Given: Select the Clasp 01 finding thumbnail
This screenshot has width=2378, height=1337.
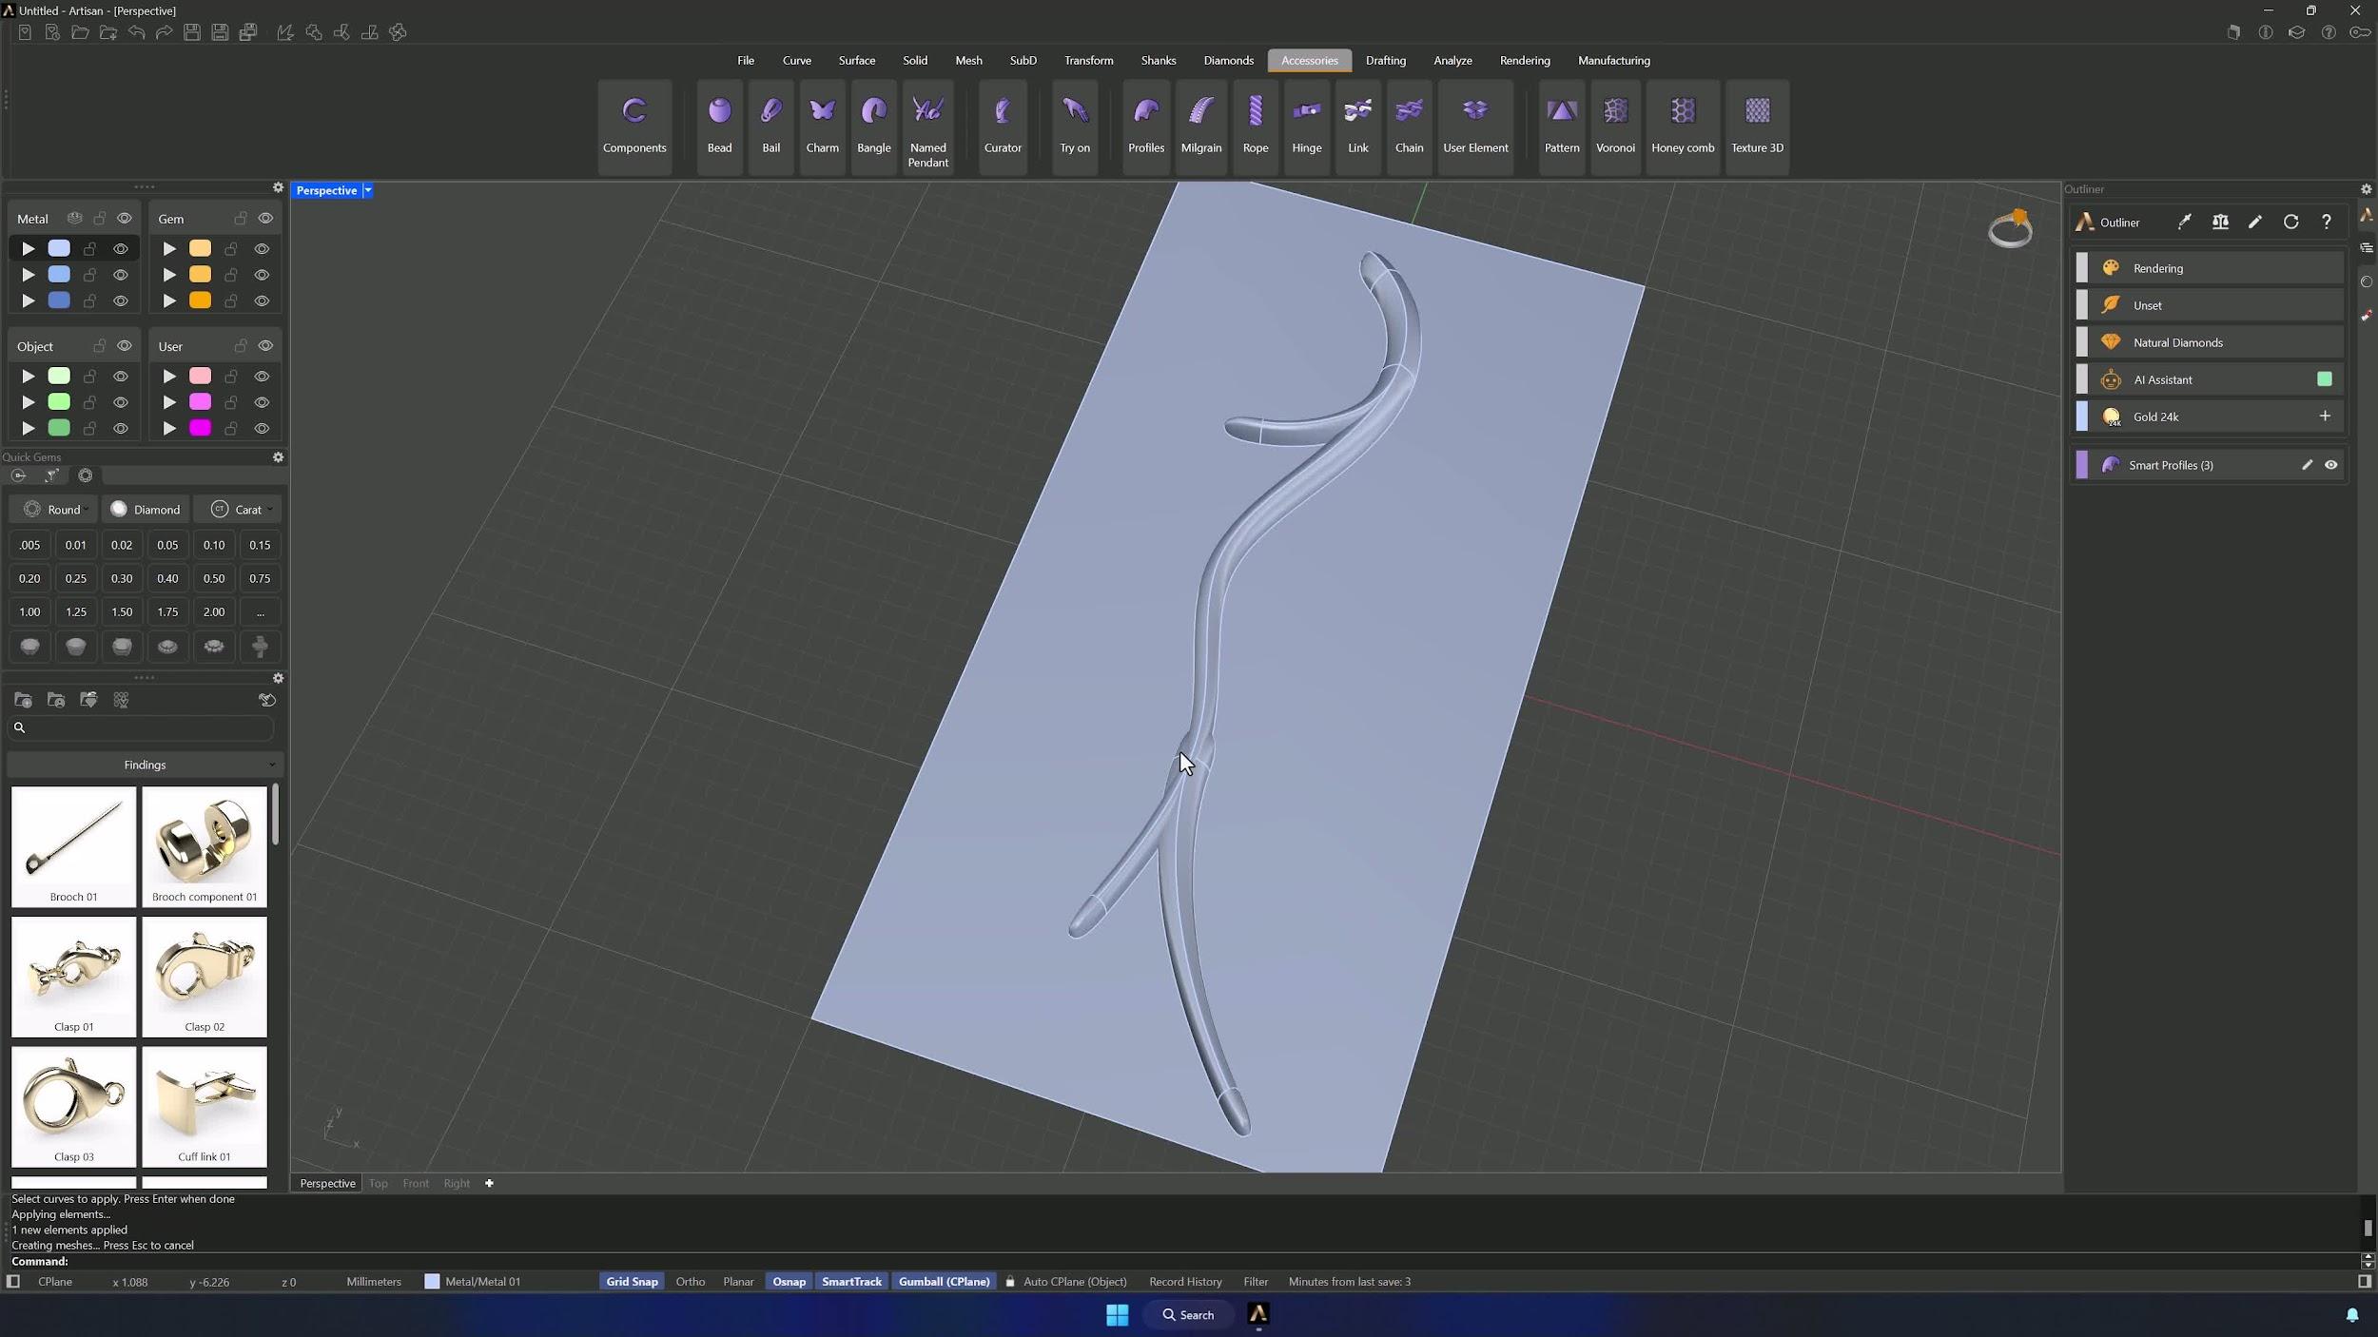Looking at the screenshot, I should point(73,977).
